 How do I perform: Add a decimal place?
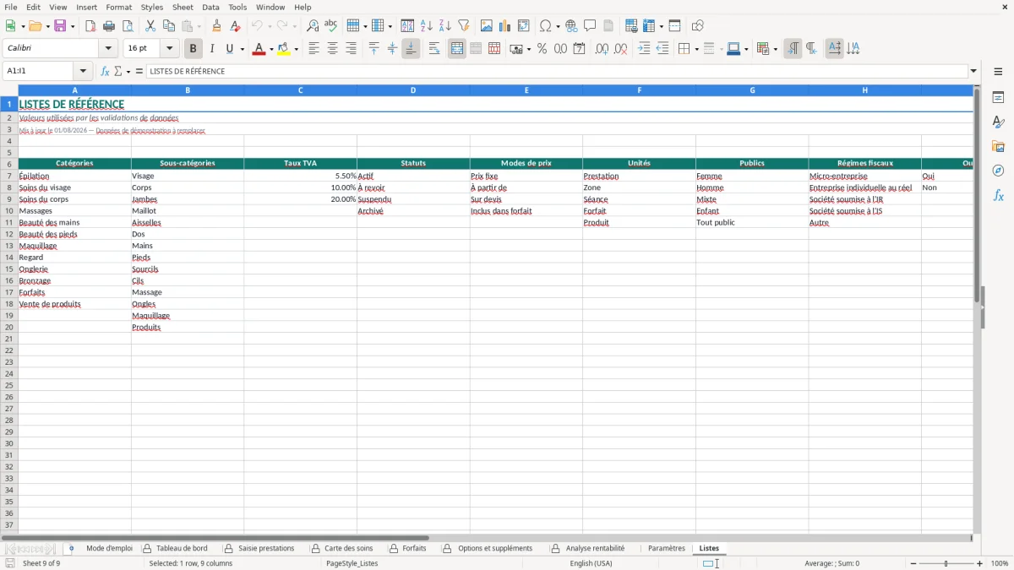[x=602, y=49]
